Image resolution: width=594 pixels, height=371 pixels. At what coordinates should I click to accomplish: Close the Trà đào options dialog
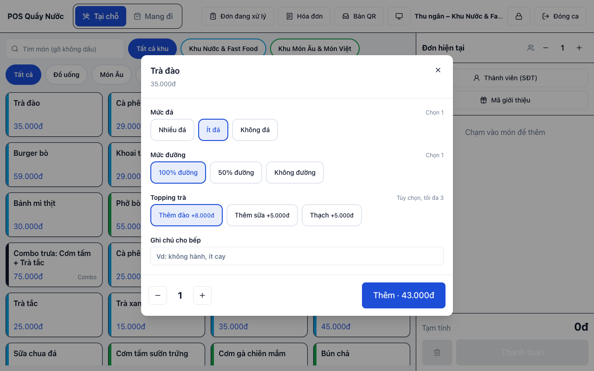[438, 70]
